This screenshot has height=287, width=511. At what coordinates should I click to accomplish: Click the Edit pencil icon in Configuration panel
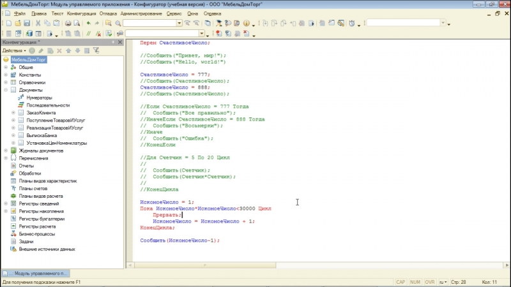[x=41, y=50]
